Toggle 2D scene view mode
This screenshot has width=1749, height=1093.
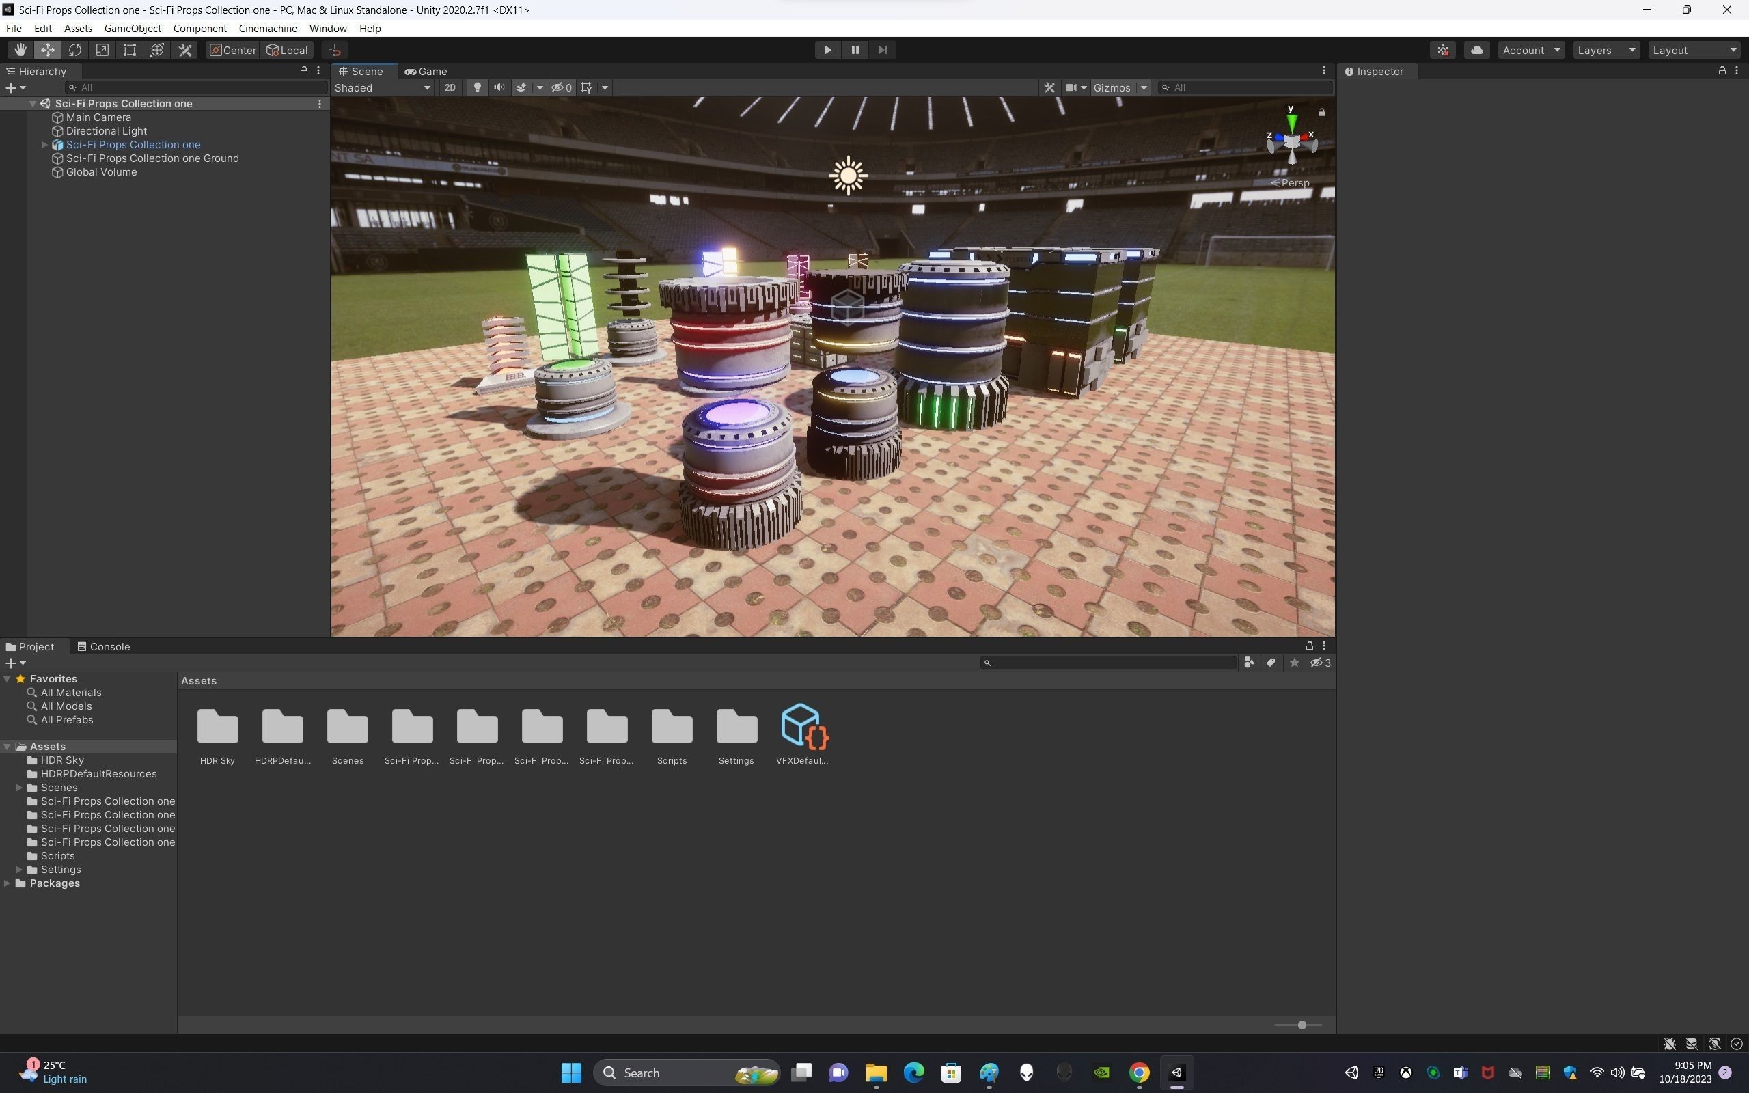pos(450,87)
